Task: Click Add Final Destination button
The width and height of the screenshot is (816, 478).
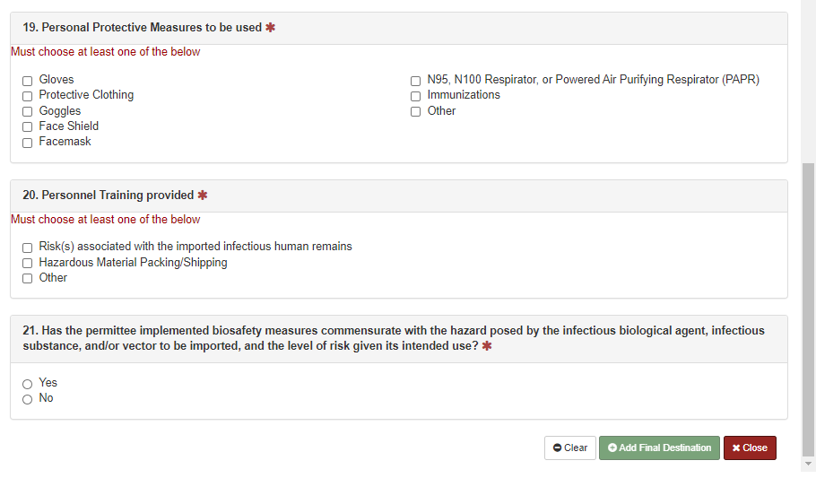Action: point(659,448)
